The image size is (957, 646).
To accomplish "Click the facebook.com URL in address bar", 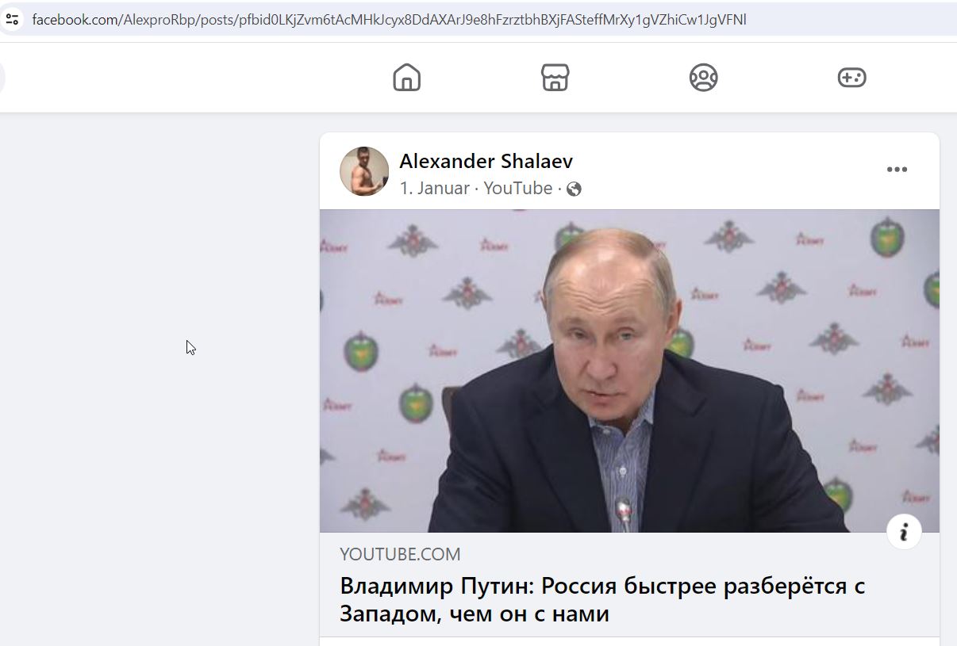I will coord(389,19).
